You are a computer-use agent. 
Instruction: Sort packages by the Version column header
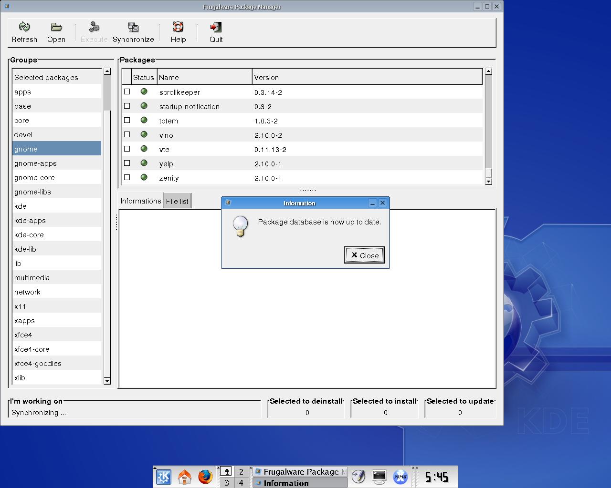coord(367,77)
